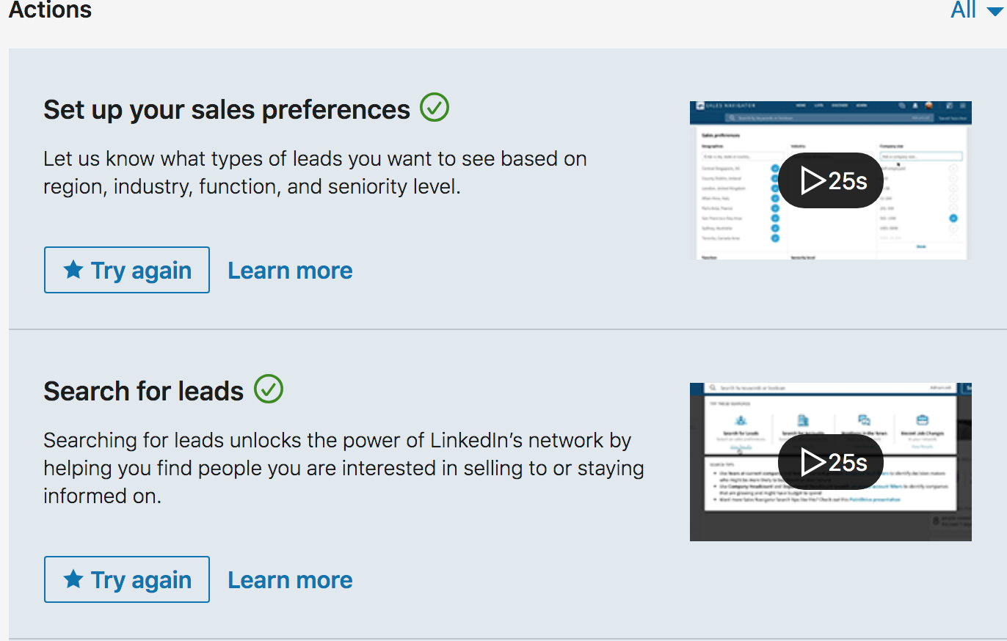Click the green checkmark beside Search for leads
Image resolution: width=1007 pixels, height=641 pixels.
[269, 389]
